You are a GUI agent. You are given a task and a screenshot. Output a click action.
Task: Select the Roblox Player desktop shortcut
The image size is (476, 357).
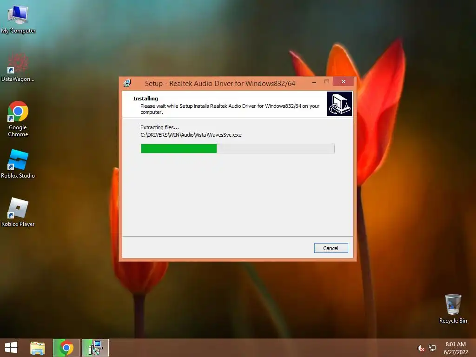pos(18,212)
